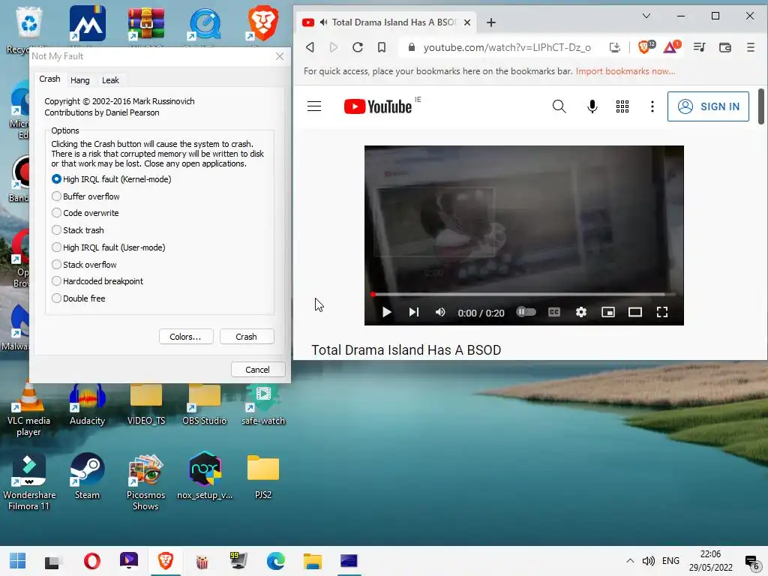Choose Hardcoded breakpoint radio button

click(56, 281)
